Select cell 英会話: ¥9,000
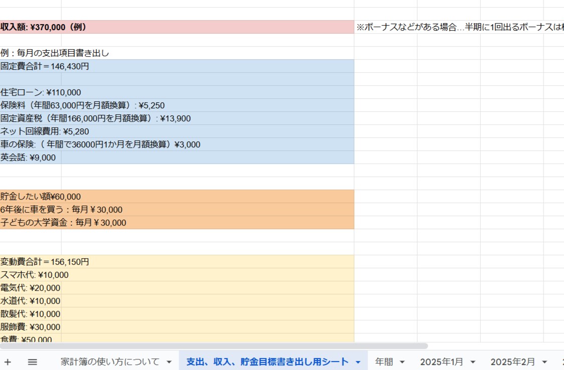Image resolution: width=564 pixels, height=370 pixels. pos(31,157)
